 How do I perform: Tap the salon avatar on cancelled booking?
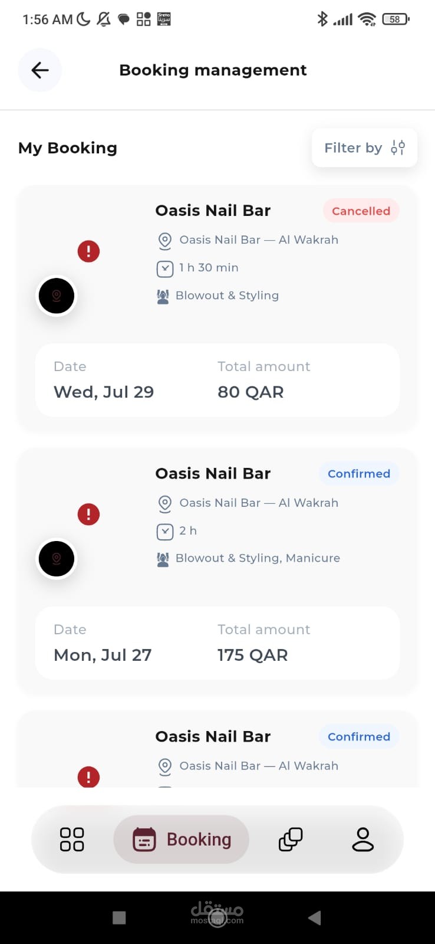click(x=57, y=296)
